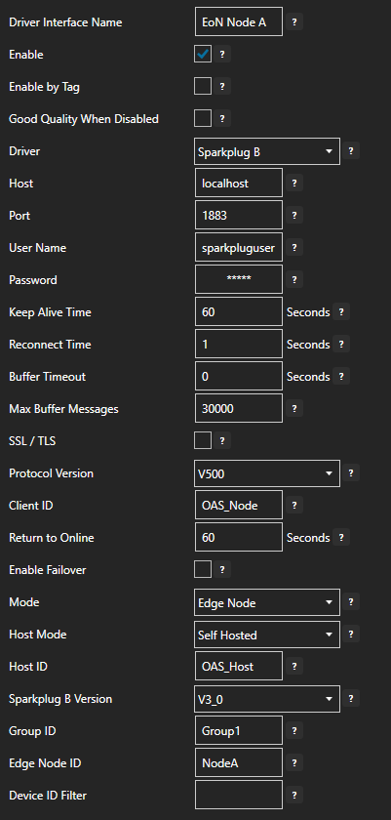
Task: Select the Port field with 1883
Action: 239,215
